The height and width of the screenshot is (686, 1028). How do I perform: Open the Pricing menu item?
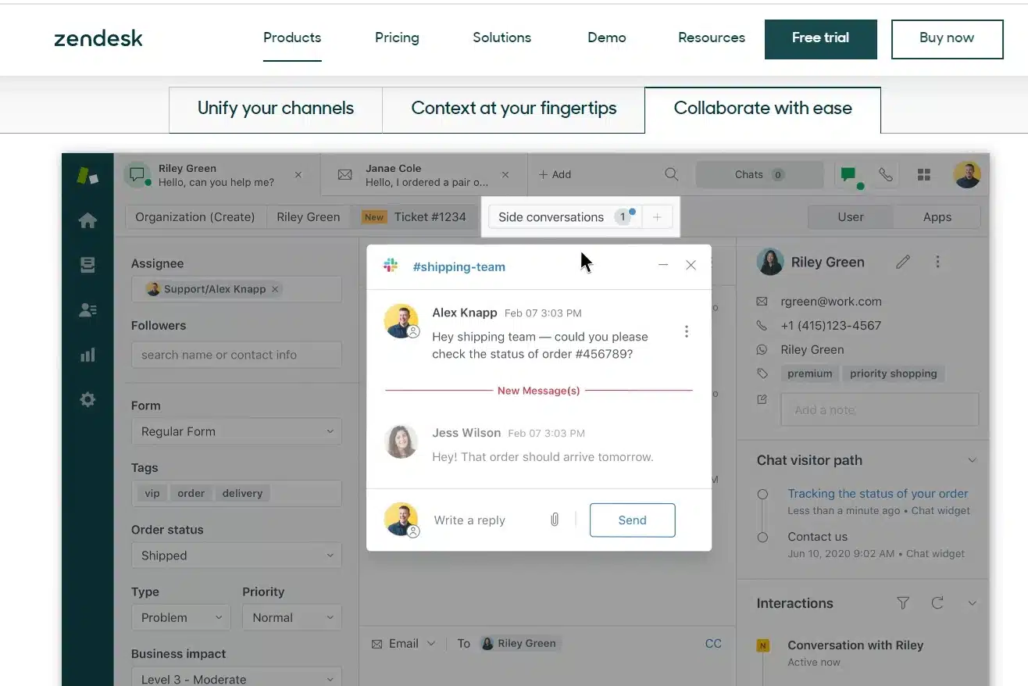(x=397, y=38)
